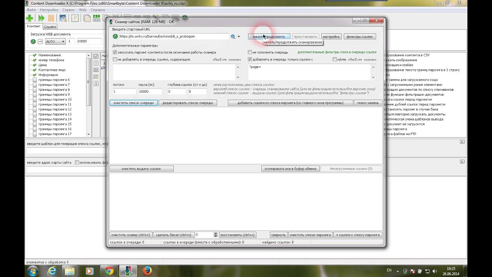Open the Файл menu
Image resolution: width=492 pixels, height=277 pixels.
coord(32,10)
